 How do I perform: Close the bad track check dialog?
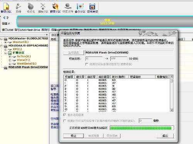point(174,33)
